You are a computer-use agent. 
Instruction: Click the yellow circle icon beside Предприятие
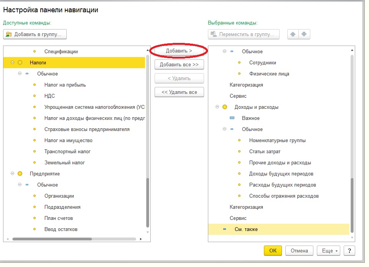pyautogui.click(x=20, y=174)
